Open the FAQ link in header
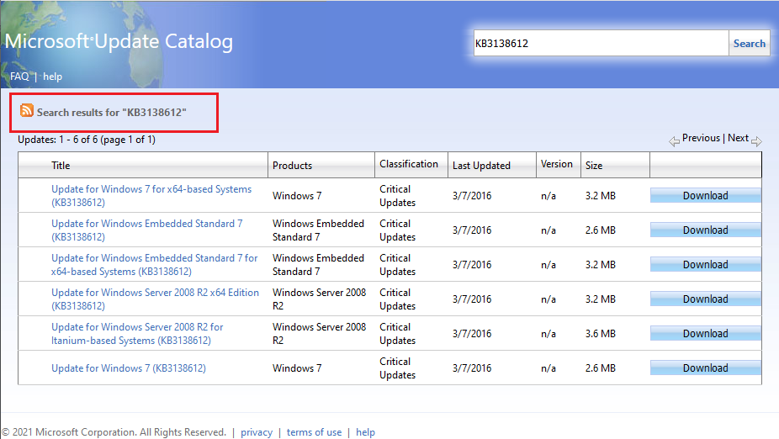The width and height of the screenshot is (779, 439). tap(19, 77)
